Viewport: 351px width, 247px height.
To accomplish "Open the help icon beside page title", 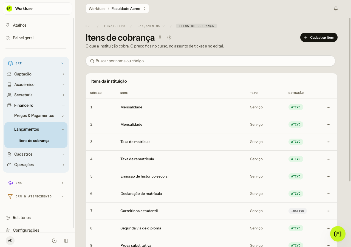I will [x=169, y=37].
